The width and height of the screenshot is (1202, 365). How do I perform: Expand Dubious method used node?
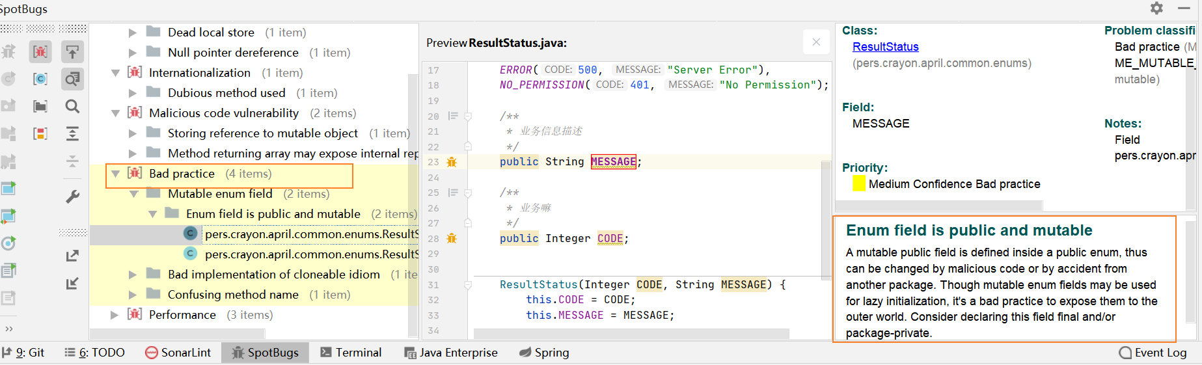(133, 93)
